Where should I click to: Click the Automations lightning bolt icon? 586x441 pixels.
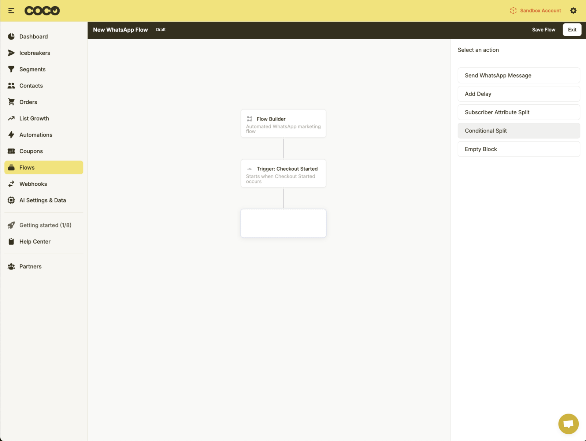pyautogui.click(x=11, y=135)
